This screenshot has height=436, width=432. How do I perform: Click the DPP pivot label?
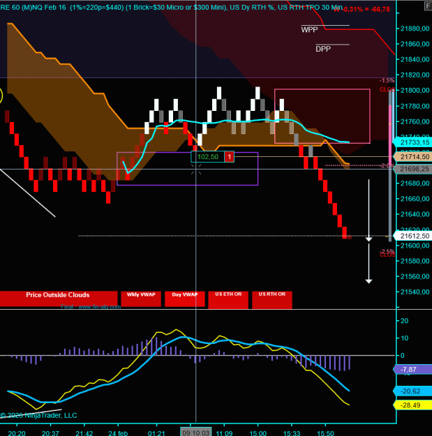[x=323, y=49]
